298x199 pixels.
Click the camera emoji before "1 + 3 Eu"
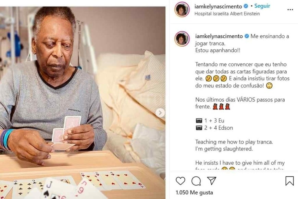coord(199,121)
